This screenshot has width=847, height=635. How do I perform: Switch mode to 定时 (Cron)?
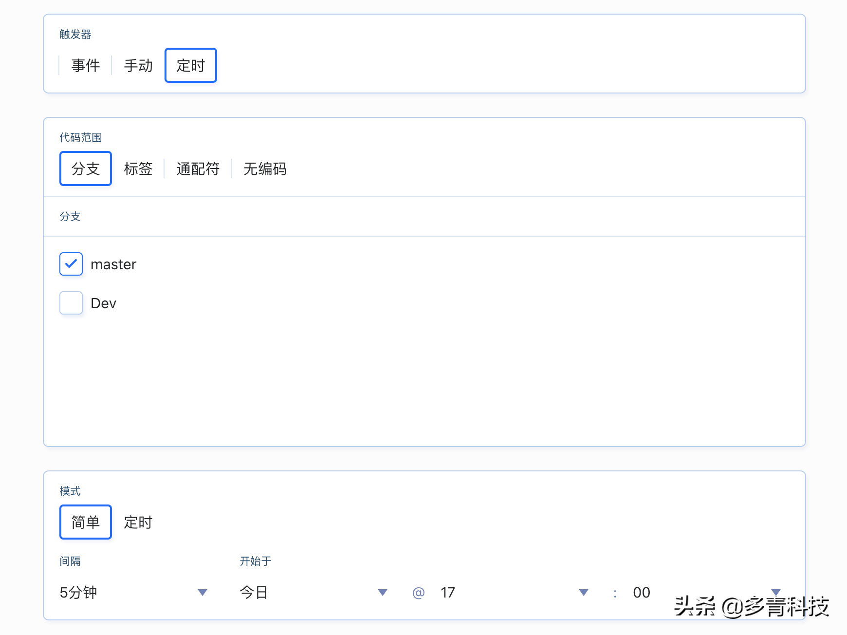138,522
